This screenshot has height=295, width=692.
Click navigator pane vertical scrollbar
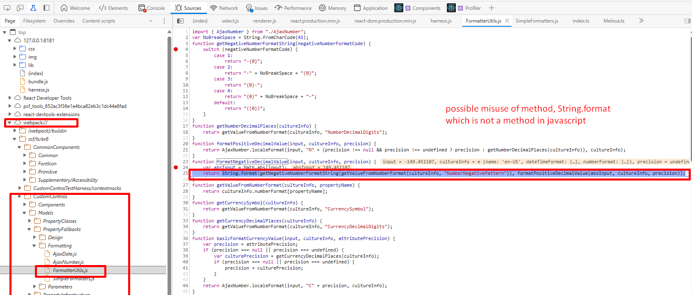click(169, 164)
